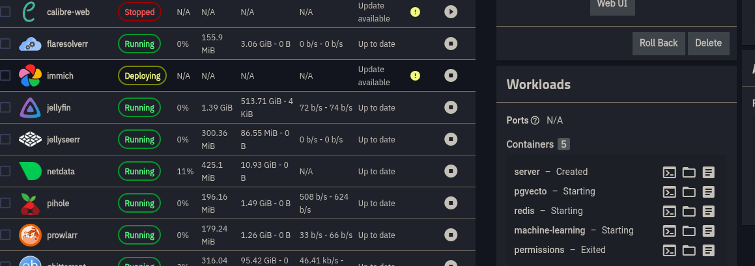Click the immich update warning icon
Viewport: 755px width, 266px height.
pos(415,76)
